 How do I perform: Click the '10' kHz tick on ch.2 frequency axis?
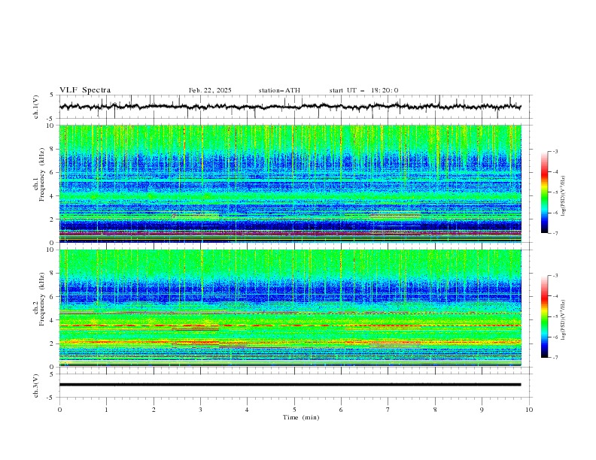pos(52,250)
